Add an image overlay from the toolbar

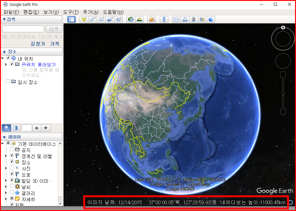(110, 19)
